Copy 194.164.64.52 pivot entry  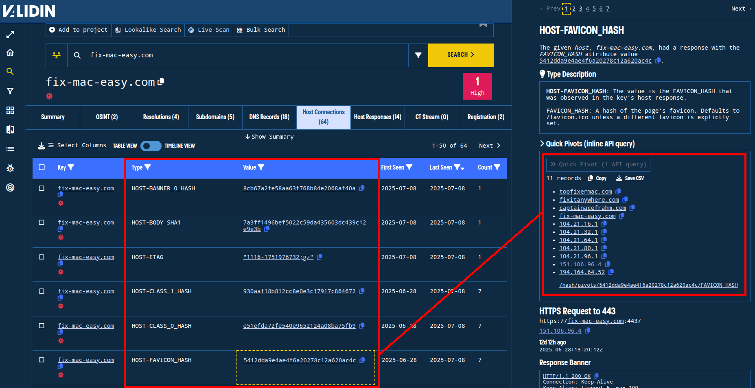(x=611, y=272)
